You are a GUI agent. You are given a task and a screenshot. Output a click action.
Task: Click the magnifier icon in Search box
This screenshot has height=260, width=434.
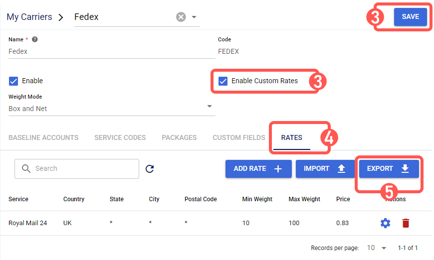[x=26, y=168]
